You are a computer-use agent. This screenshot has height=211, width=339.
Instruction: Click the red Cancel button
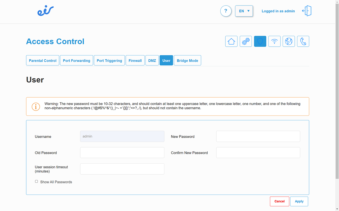[279, 201]
